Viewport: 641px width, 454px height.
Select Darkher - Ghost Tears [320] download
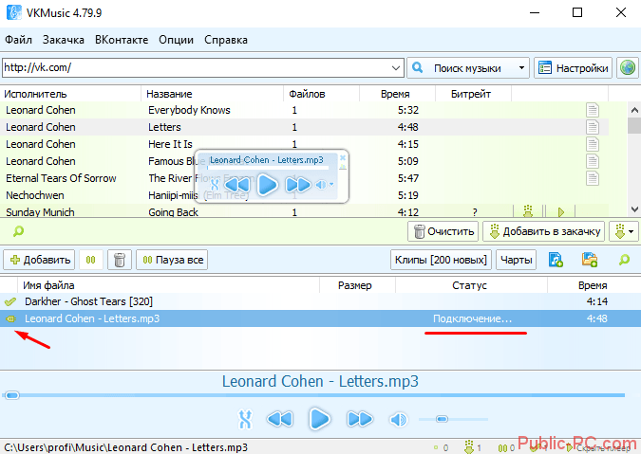[321, 301]
